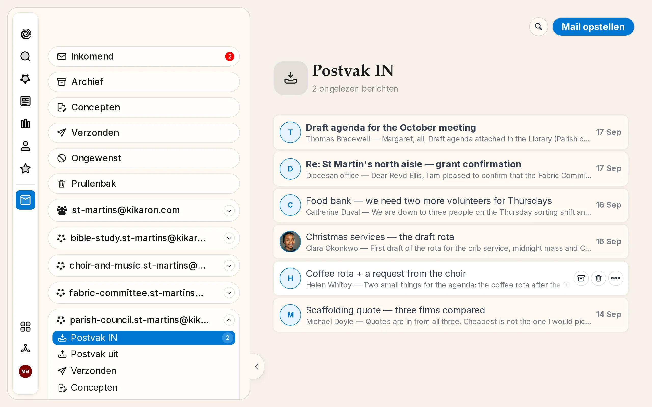This screenshot has height=407, width=652.
Task: Expand the st-martins@kikaron.com account
Action: (x=229, y=211)
